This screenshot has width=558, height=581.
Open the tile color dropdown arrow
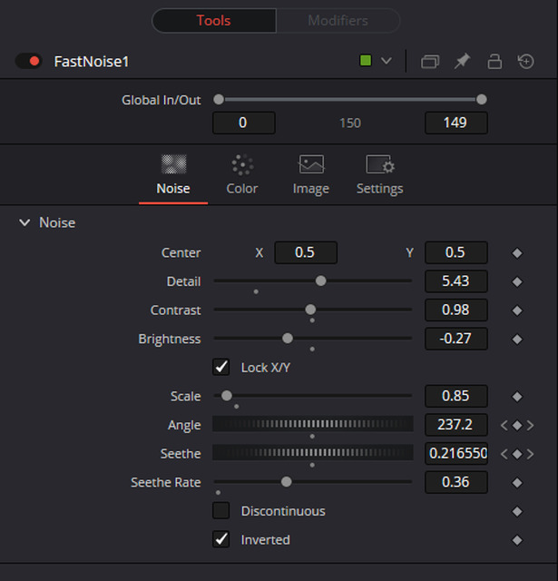tap(387, 61)
